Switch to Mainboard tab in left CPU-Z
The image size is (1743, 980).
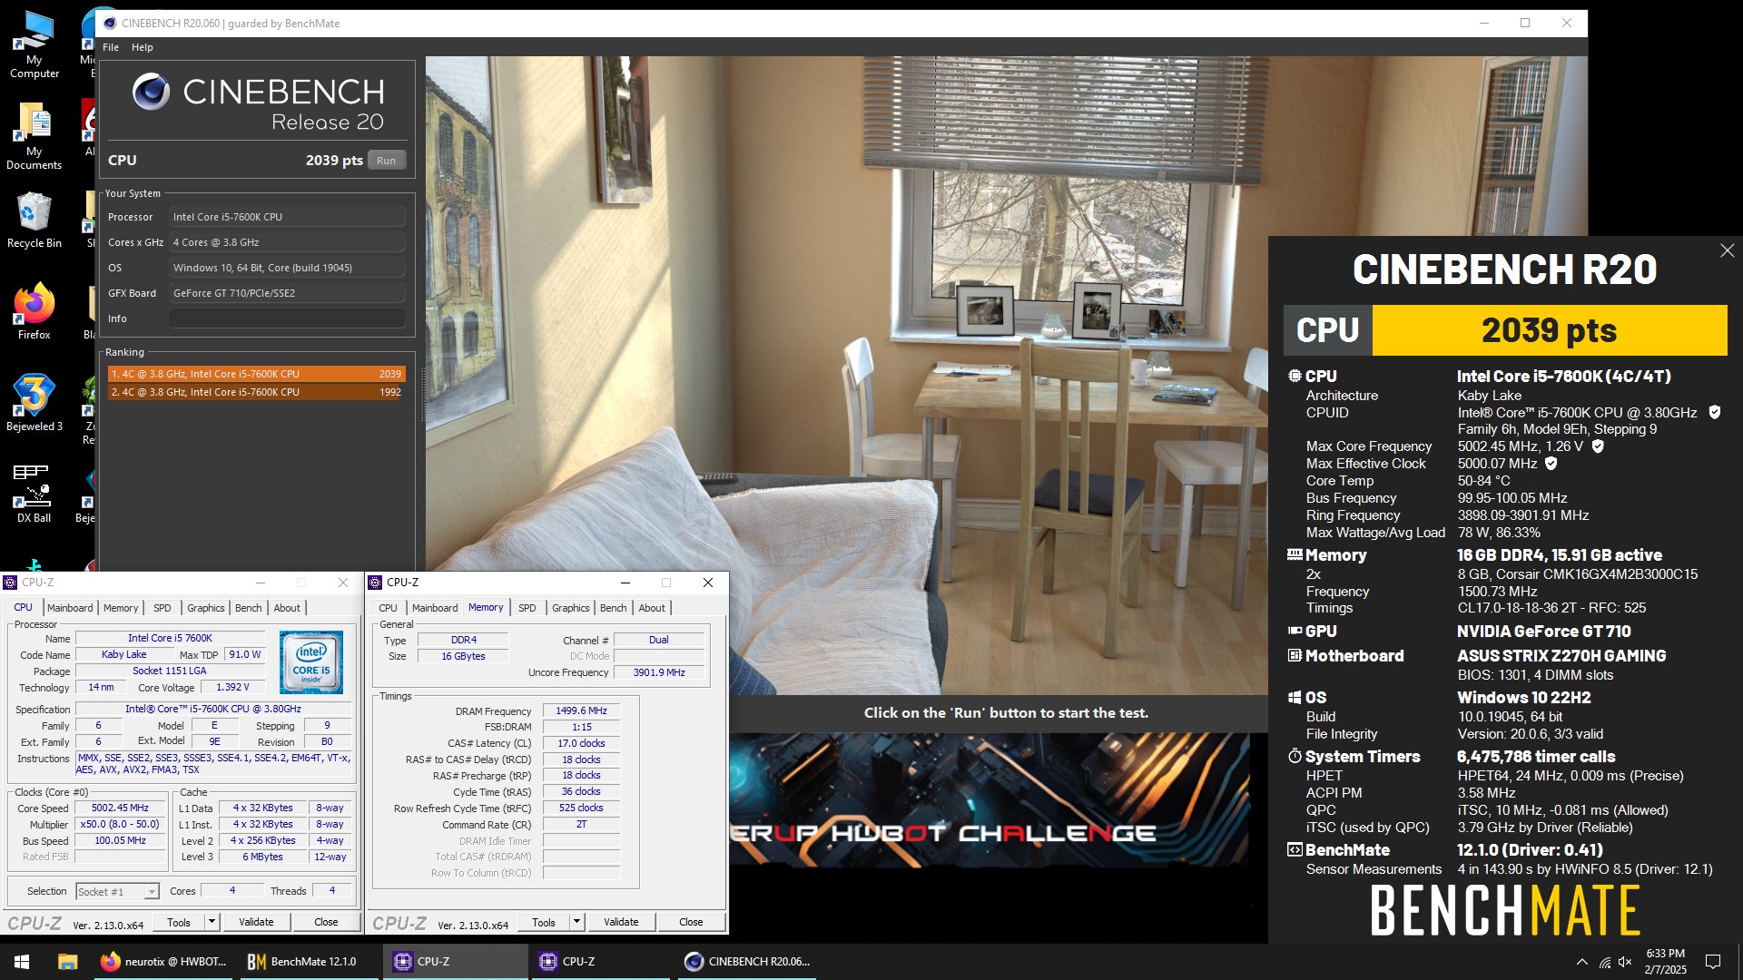point(70,608)
